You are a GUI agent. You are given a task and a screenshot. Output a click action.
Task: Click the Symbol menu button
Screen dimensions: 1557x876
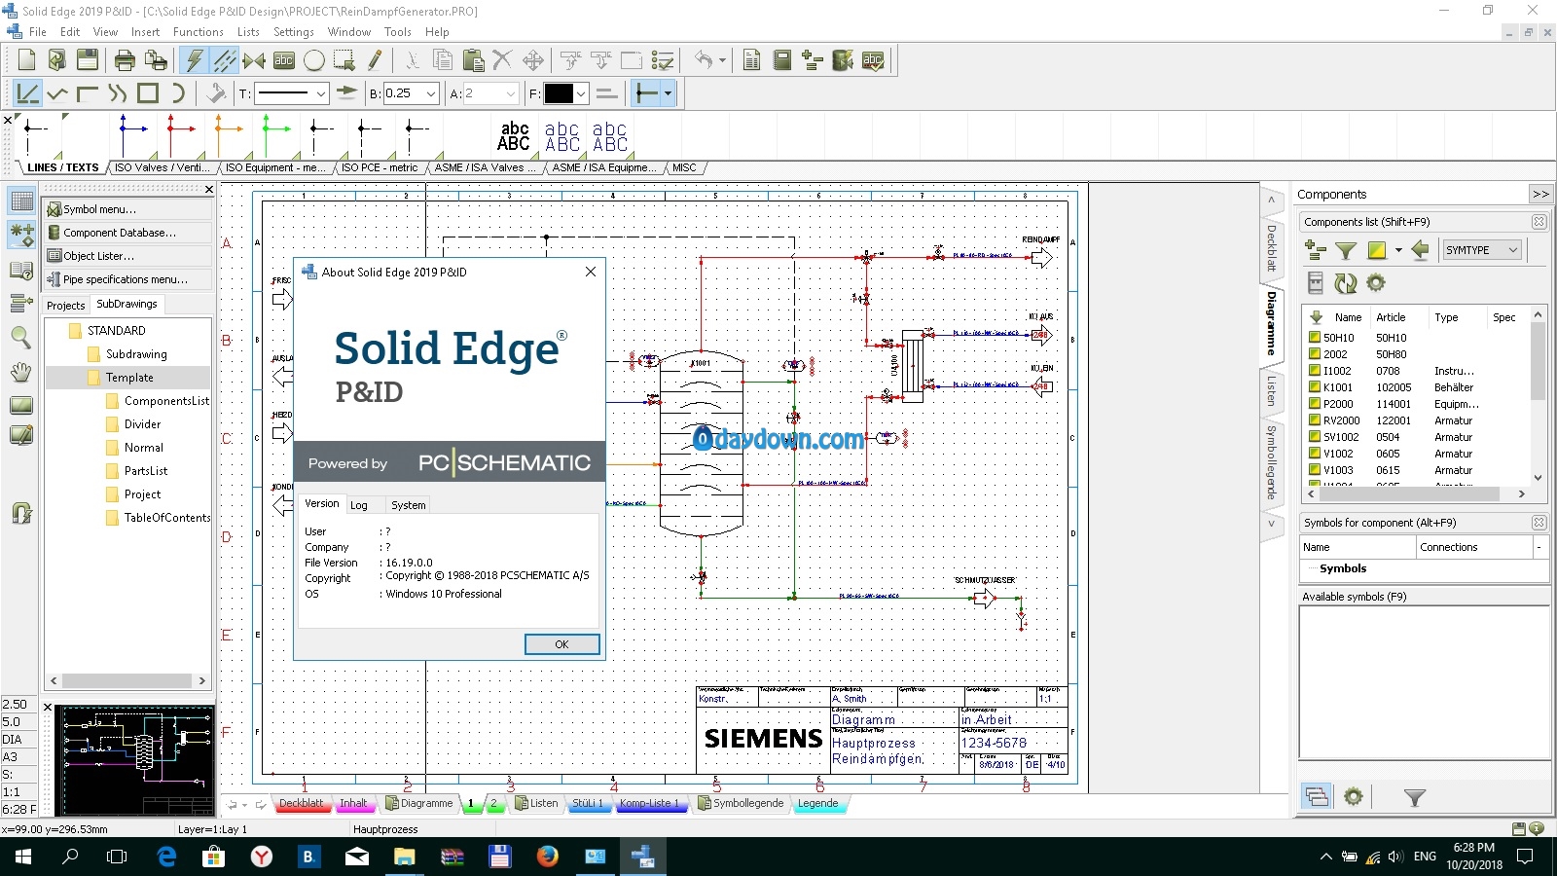[x=127, y=209]
